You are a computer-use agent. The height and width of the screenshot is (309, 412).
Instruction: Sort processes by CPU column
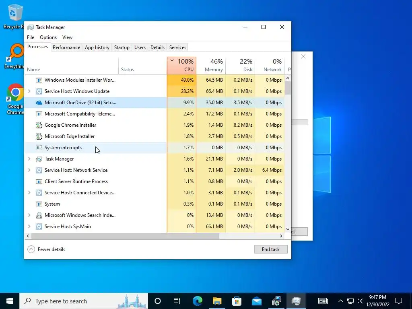pos(181,66)
